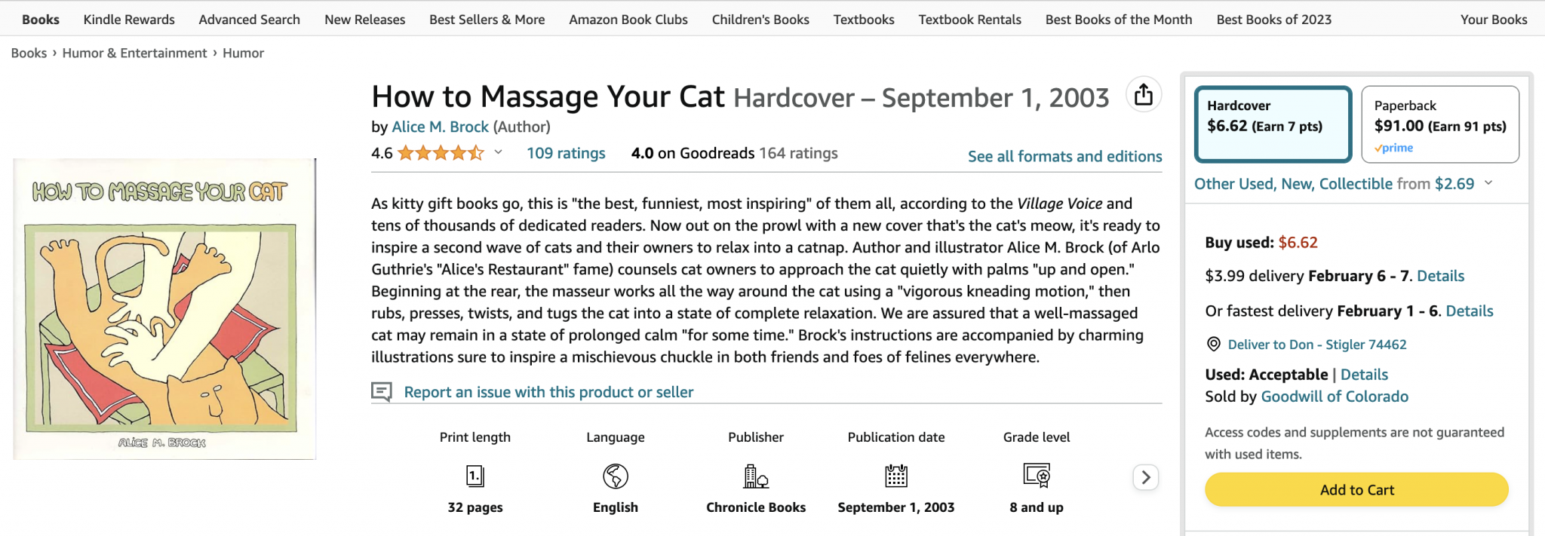Select the Hardcover format option
The height and width of the screenshot is (536, 1545).
1273,124
